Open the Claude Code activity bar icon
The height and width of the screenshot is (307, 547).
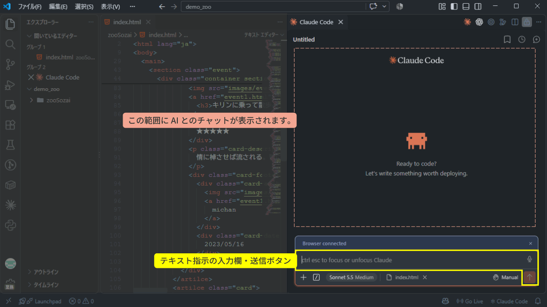[x=10, y=205]
